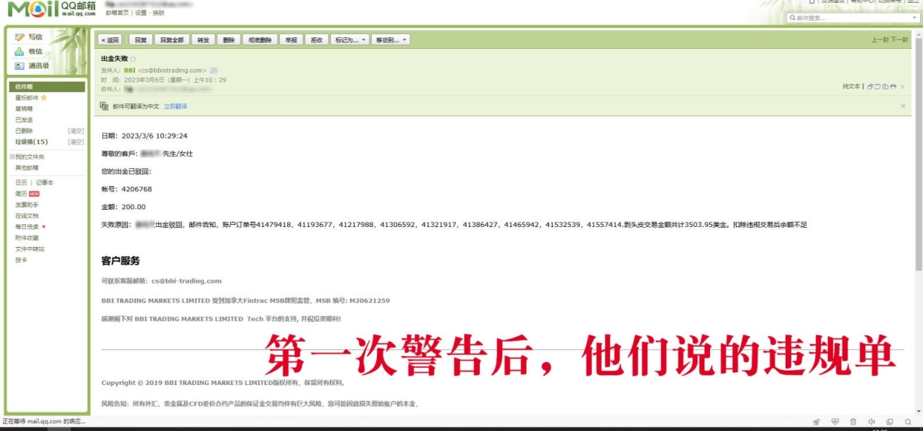Open the search options dropdown arrow

click(914, 18)
